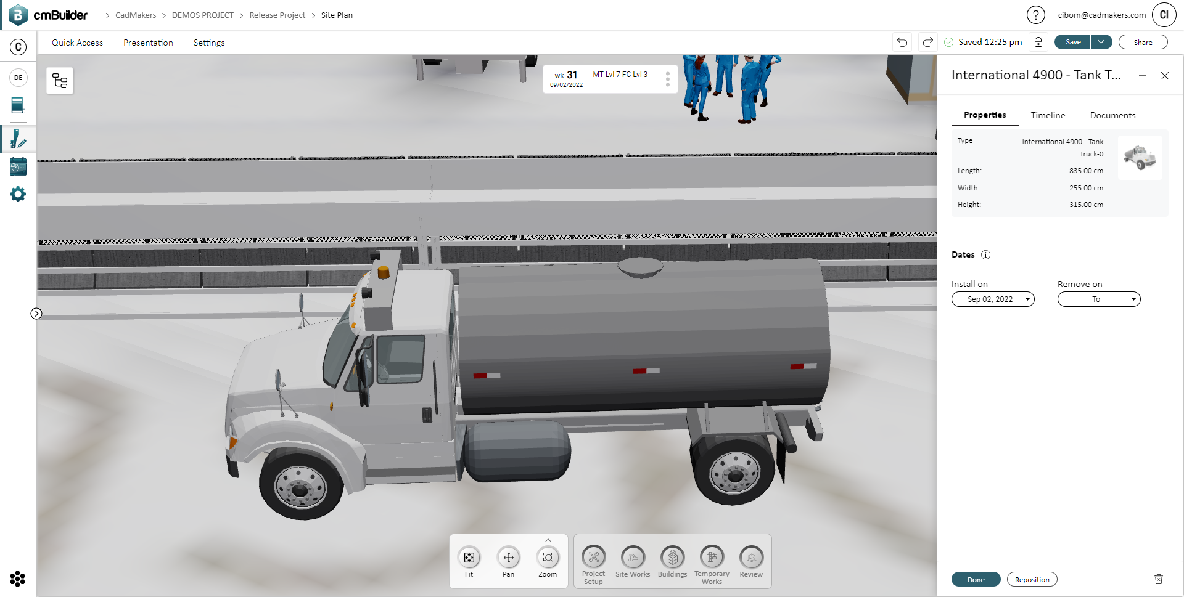Go to CadMakers breadcrumb
This screenshot has height=597, width=1184.
136,15
